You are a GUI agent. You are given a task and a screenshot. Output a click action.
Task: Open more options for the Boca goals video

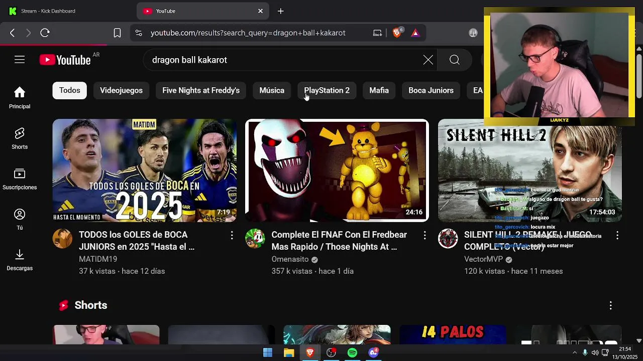(232, 235)
